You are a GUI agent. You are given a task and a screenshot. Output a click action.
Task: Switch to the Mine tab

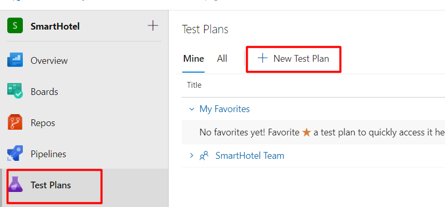[x=194, y=59]
